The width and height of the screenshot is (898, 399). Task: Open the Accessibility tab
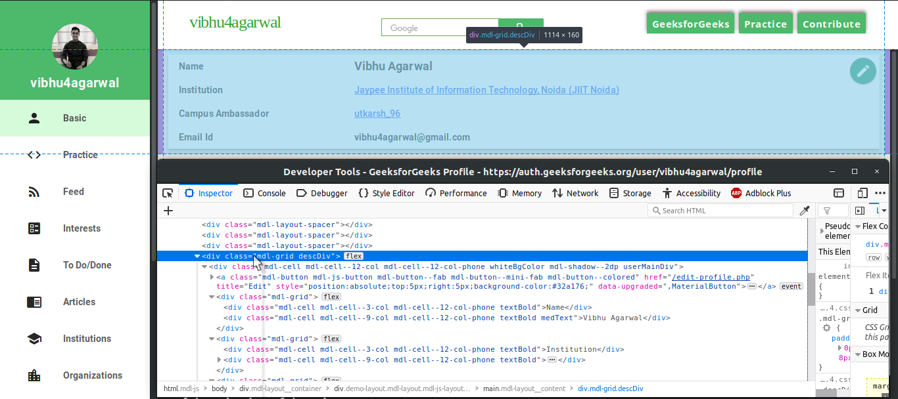tap(692, 193)
